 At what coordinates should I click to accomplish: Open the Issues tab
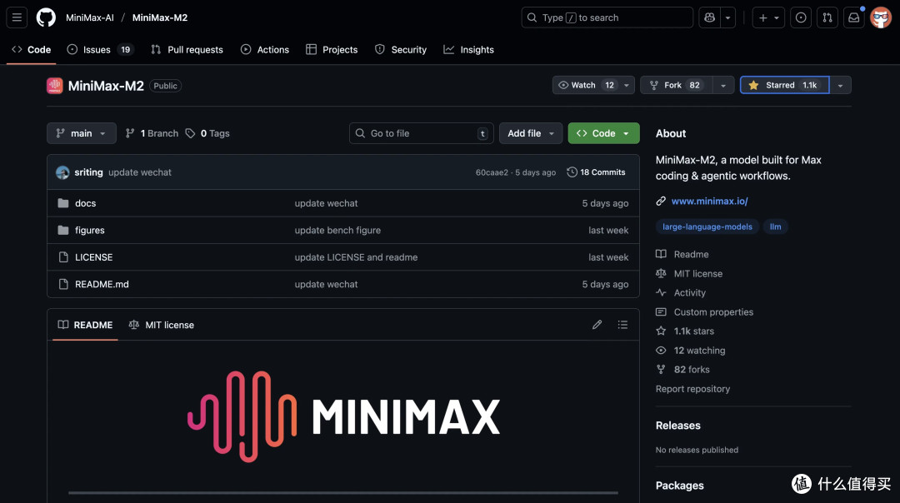pos(101,50)
